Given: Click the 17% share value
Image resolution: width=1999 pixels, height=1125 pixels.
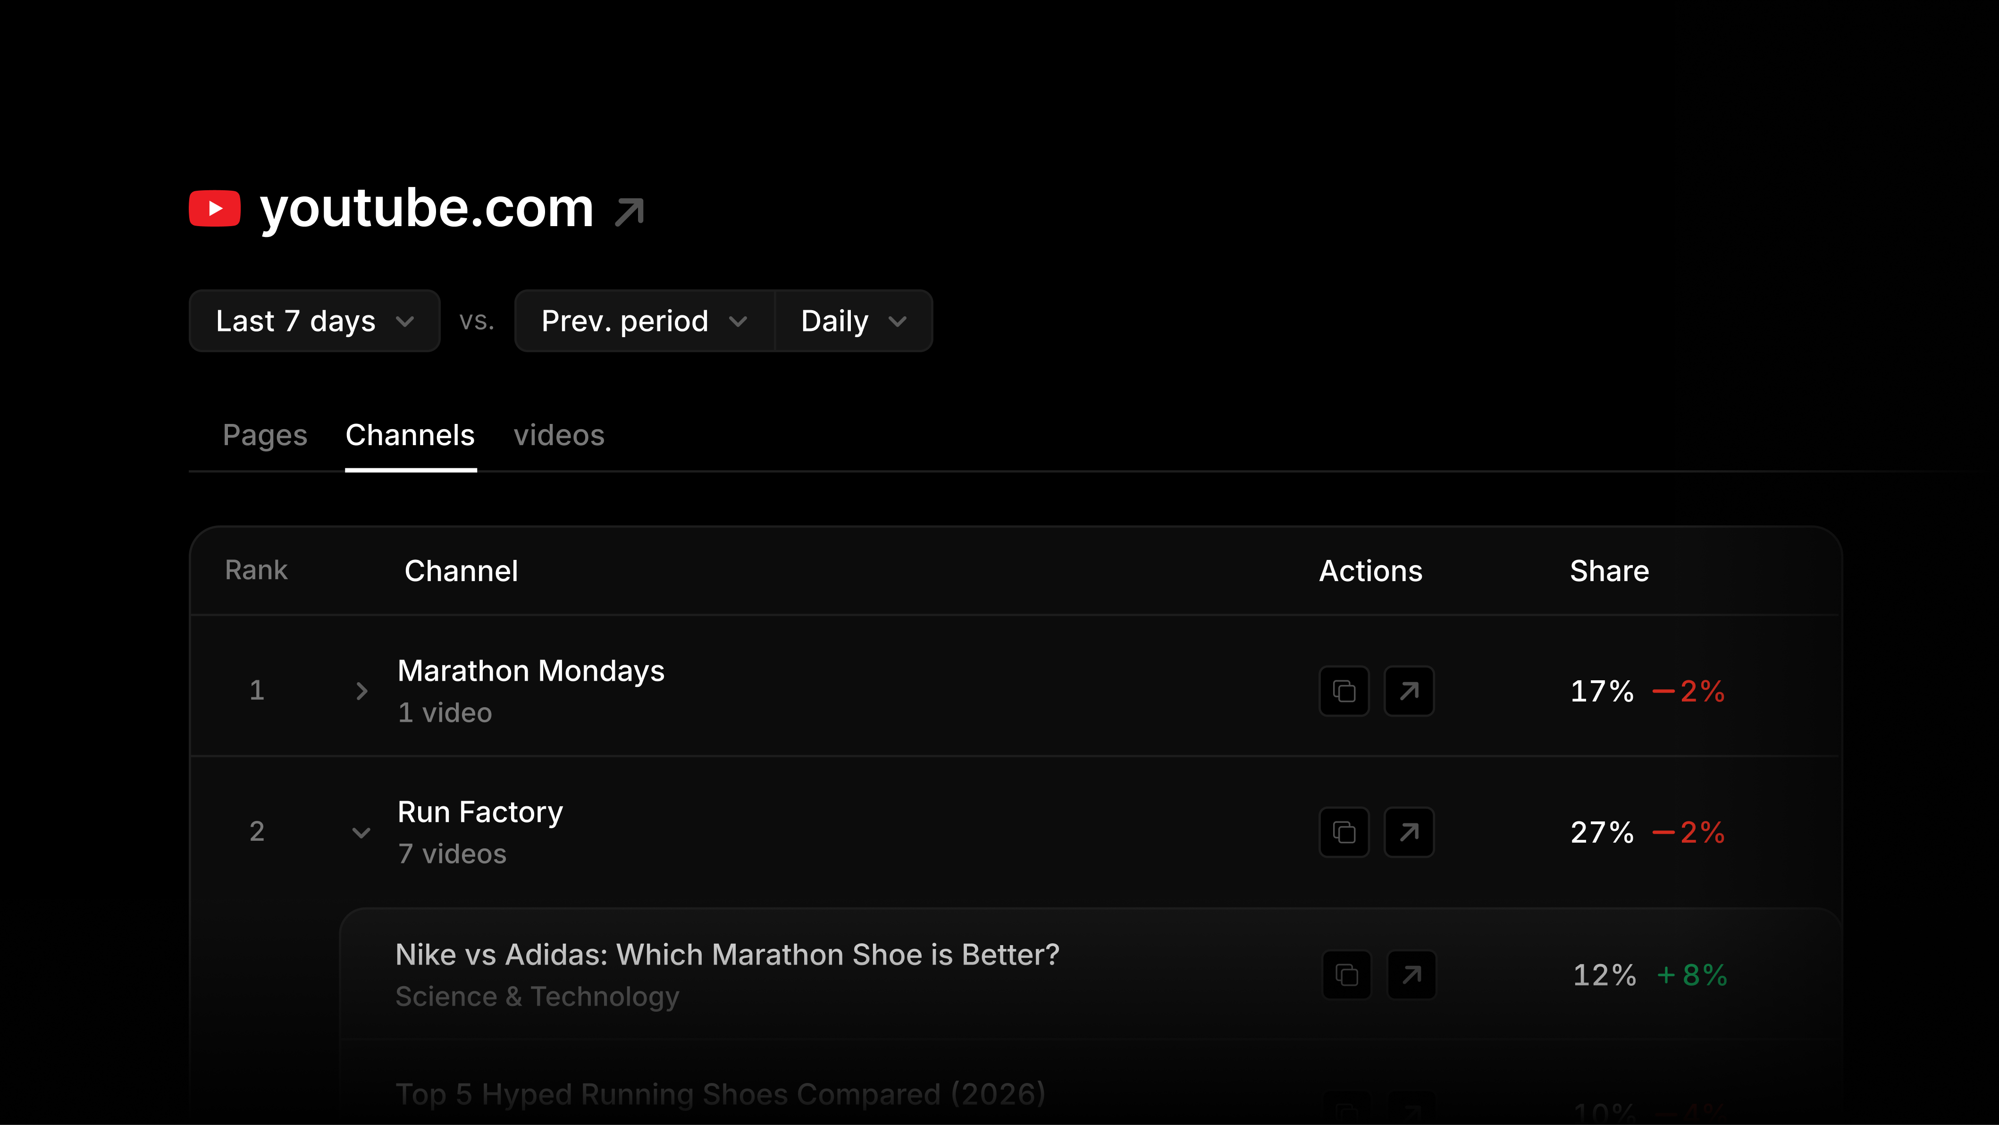Looking at the screenshot, I should pyautogui.click(x=1603, y=691).
